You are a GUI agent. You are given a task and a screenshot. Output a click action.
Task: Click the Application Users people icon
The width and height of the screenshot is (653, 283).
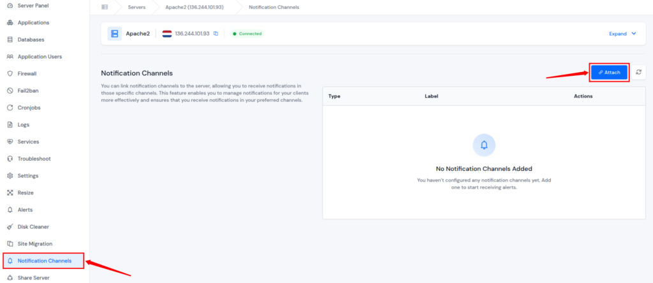click(x=10, y=57)
